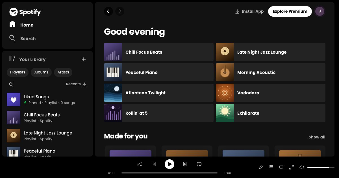This screenshot has height=178, width=339.
Task: Skip to next track
Action: [x=185, y=164]
